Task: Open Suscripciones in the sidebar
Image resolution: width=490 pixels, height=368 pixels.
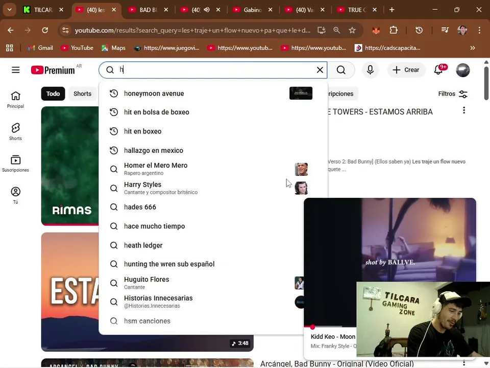Action: (x=15, y=164)
